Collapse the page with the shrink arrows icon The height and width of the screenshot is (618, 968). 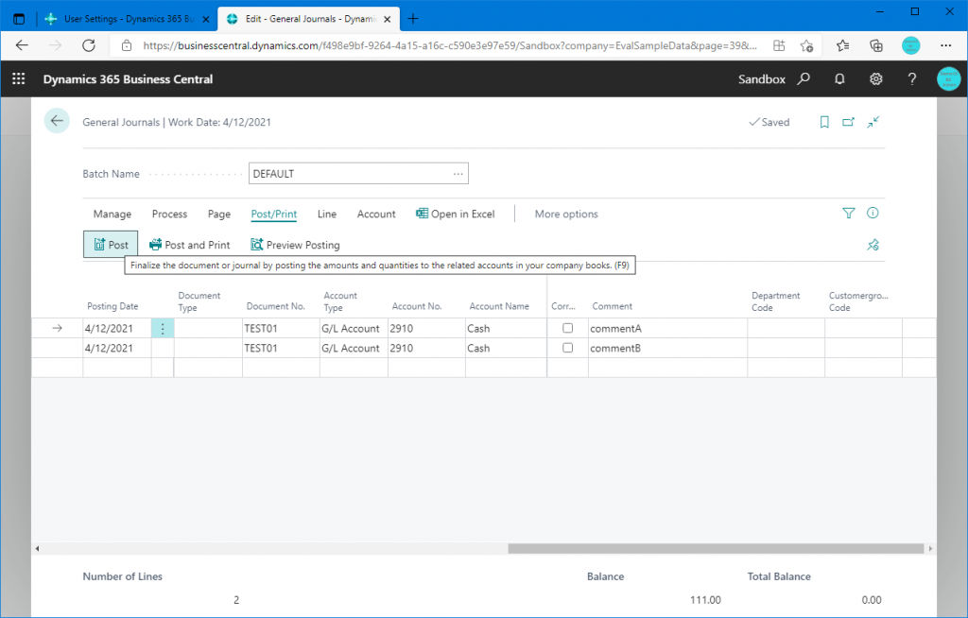point(873,122)
